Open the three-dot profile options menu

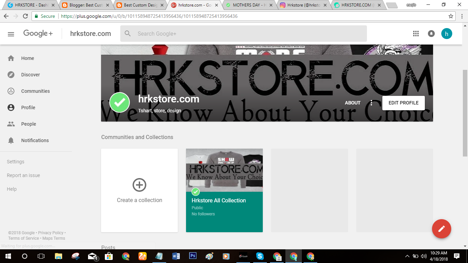coord(371,103)
